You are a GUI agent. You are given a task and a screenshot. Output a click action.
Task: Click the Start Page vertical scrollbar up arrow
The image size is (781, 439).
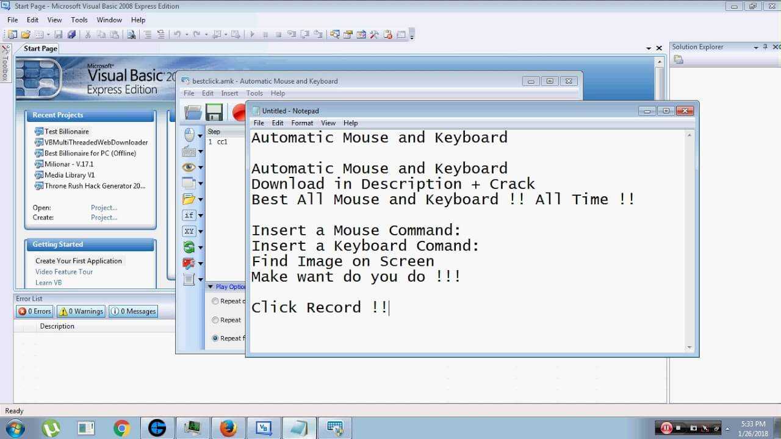[660, 62]
